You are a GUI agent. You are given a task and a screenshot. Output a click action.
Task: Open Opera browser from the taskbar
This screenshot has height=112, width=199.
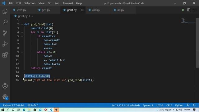pos(46,110)
